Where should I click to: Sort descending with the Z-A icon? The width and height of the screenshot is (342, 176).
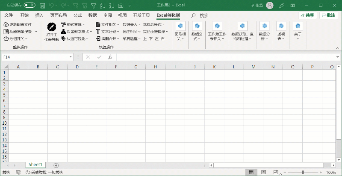click(x=112, y=5)
